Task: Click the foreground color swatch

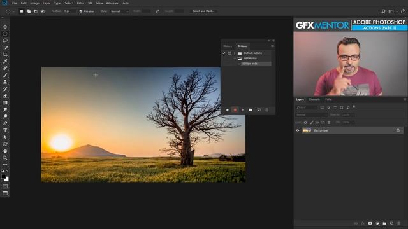Action: pyautogui.click(x=4, y=176)
